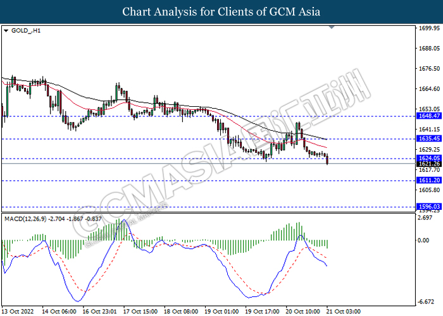
Task: Click the 18 Oct 08:00 time label
Action: click(x=181, y=312)
